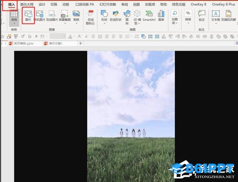Click the 图片 (Picture) insert icon
The width and height of the screenshot is (238, 182).
pyautogui.click(x=28, y=15)
